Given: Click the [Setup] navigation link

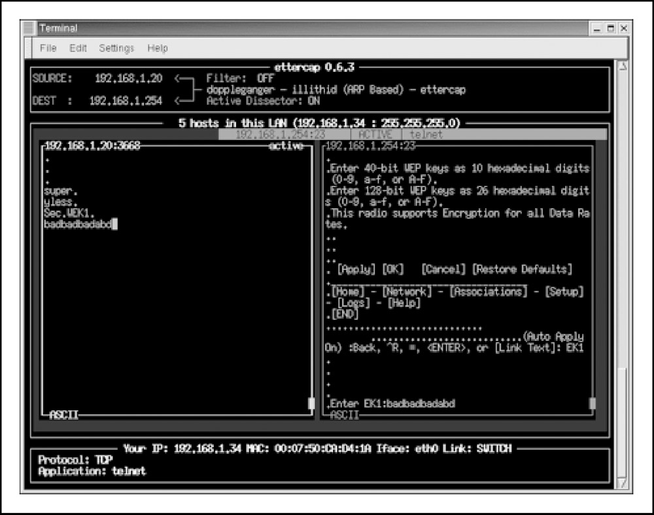Looking at the screenshot, I should pyautogui.click(x=564, y=291).
